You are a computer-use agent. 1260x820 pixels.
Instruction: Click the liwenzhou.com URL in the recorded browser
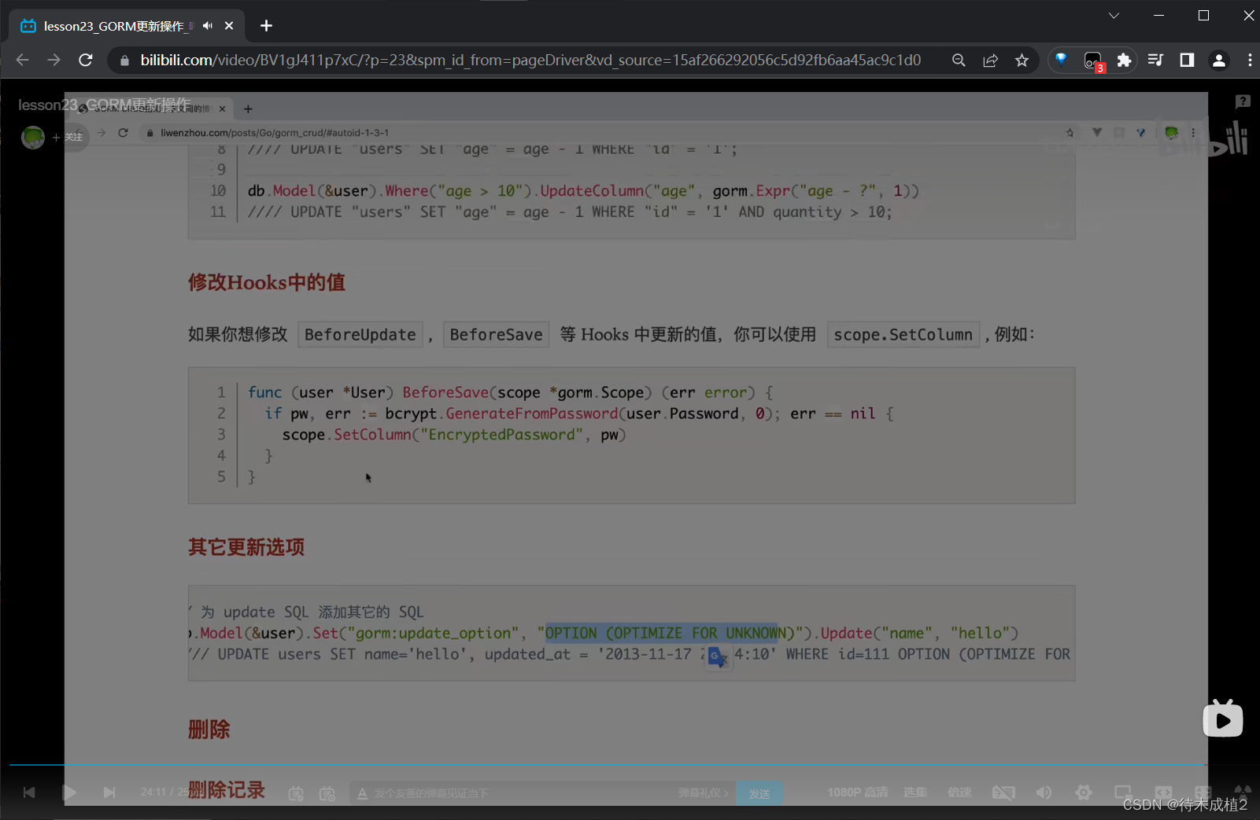(x=275, y=133)
